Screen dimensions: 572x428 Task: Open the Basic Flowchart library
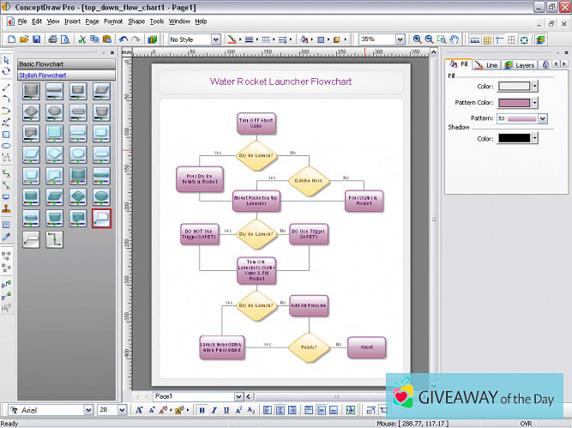[66, 64]
